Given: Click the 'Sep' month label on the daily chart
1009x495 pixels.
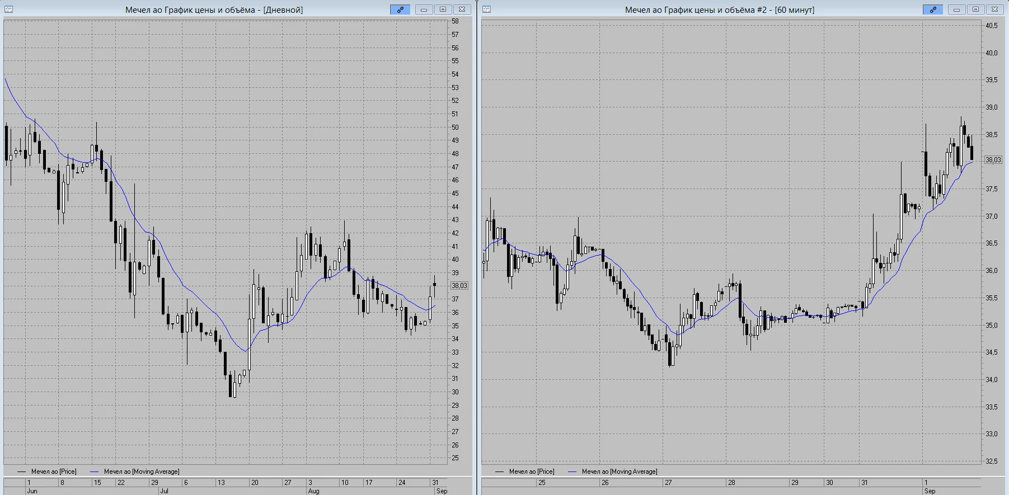Looking at the screenshot, I should point(442,491).
